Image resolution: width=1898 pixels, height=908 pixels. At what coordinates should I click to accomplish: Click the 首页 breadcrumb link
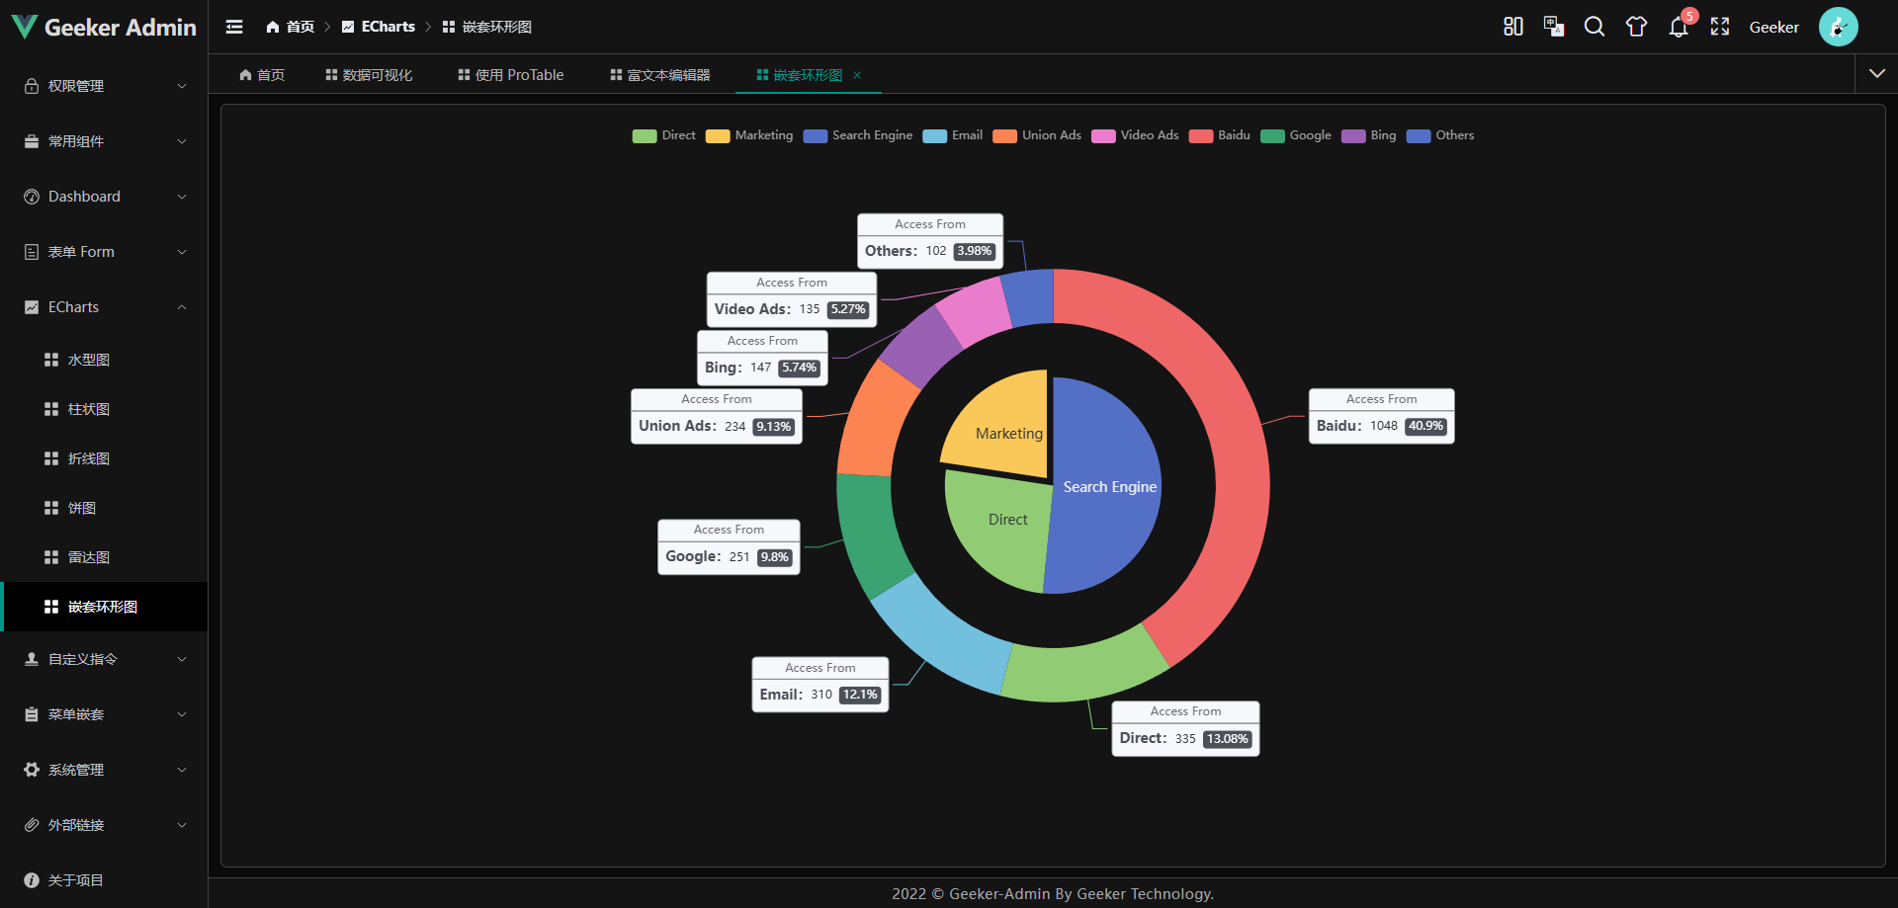tap(291, 27)
